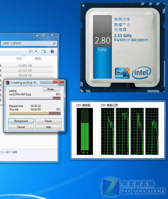Click the second CPU history core graph
Screen dimensions: 168x199
(122, 131)
